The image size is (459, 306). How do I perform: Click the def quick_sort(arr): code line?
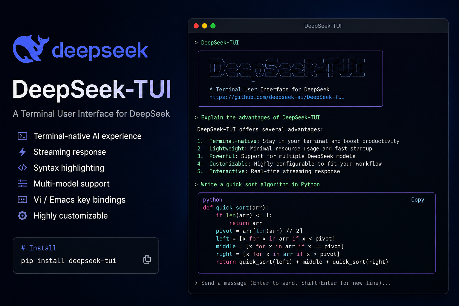tap(236, 208)
